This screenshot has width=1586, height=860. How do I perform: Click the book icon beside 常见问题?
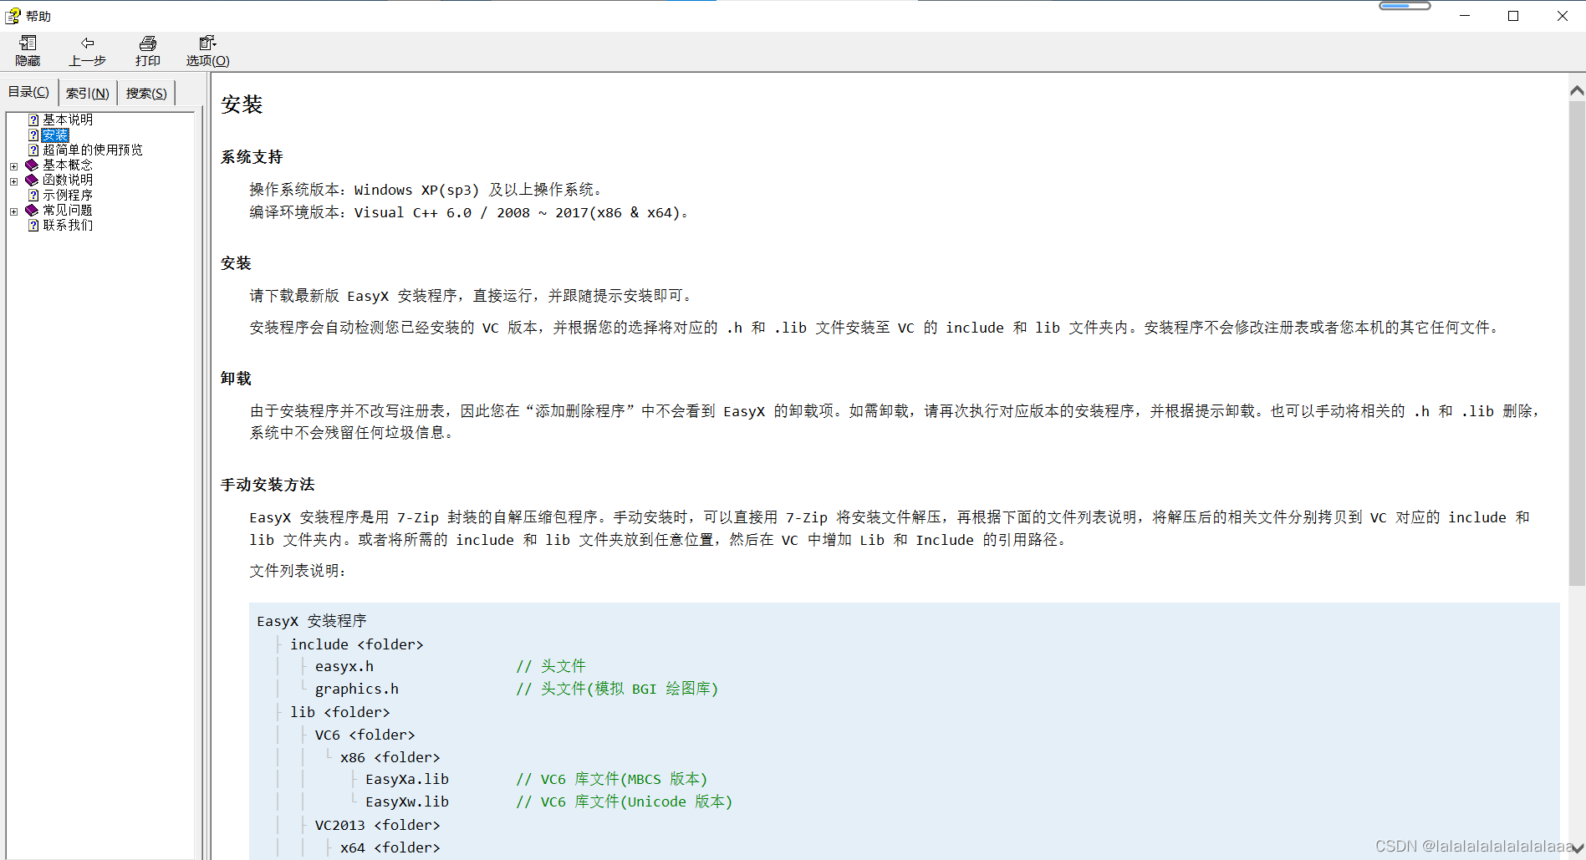pos(32,211)
